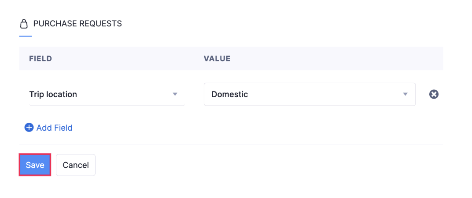472x198 pixels.
Task: Click the 'Trip location' text label
Action: (x=53, y=94)
